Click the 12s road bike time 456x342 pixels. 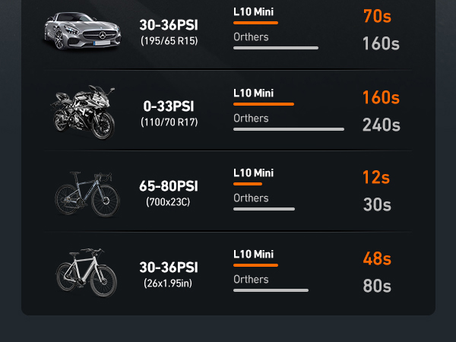coord(375,178)
